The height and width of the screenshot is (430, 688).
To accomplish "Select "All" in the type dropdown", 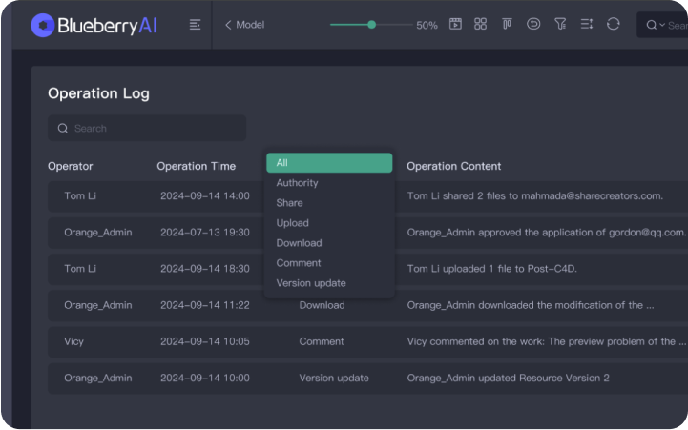I will (329, 163).
